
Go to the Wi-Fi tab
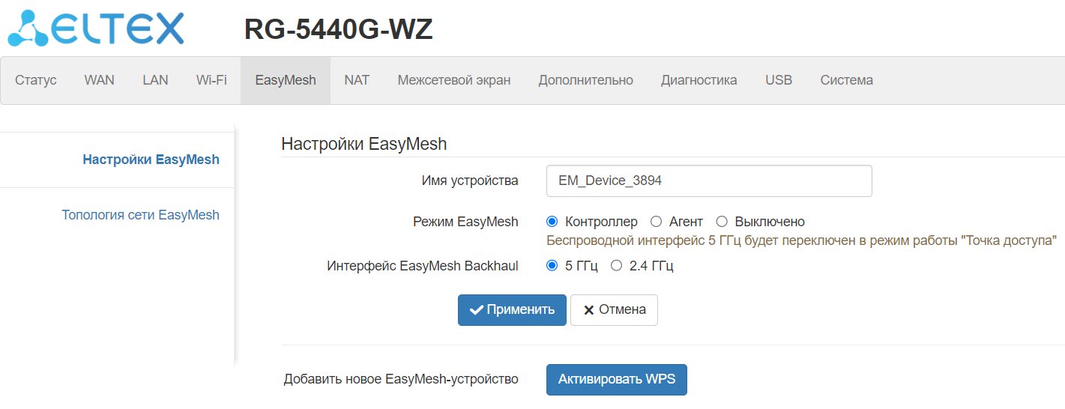(x=211, y=80)
